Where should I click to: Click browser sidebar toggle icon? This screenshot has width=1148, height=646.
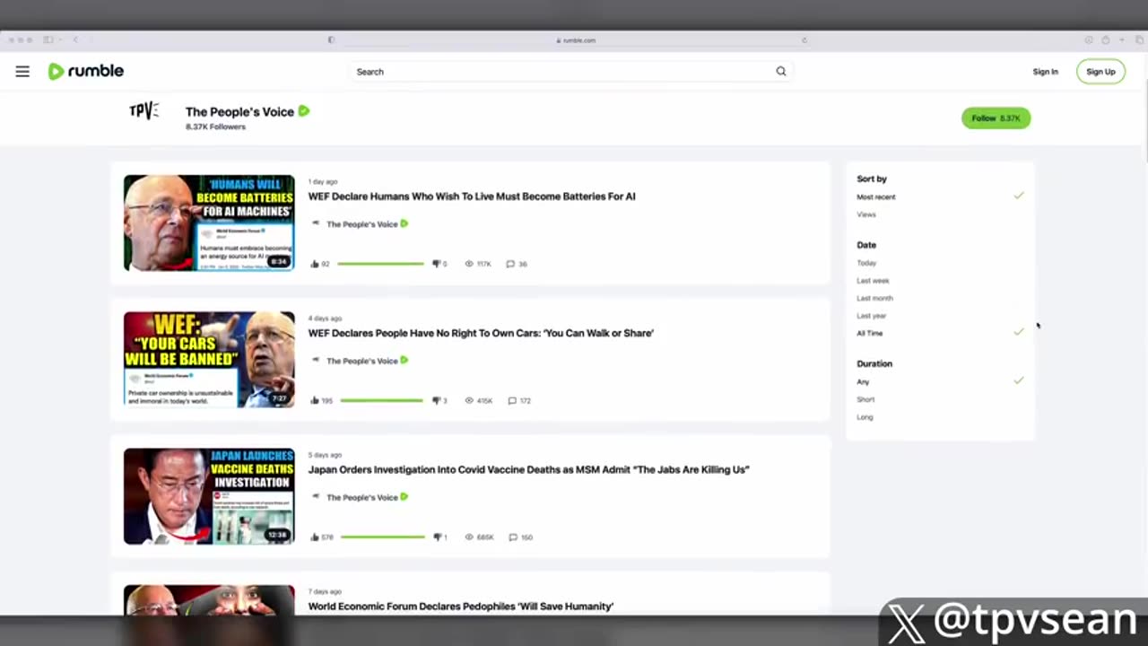48,39
